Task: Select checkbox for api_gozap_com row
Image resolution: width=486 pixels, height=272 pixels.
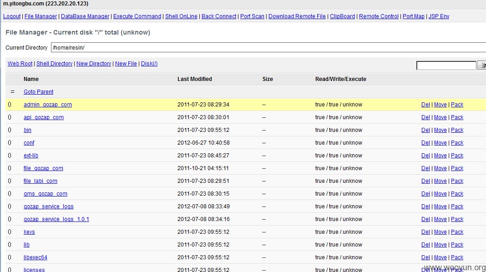Action: point(9,117)
